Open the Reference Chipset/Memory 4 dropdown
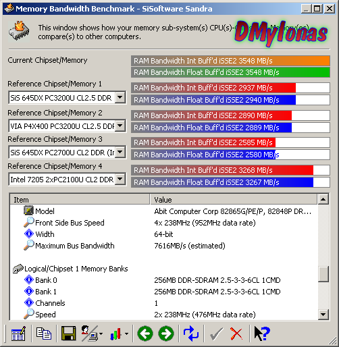Viewport: 339px width, 347px height. pyautogui.click(x=120, y=179)
